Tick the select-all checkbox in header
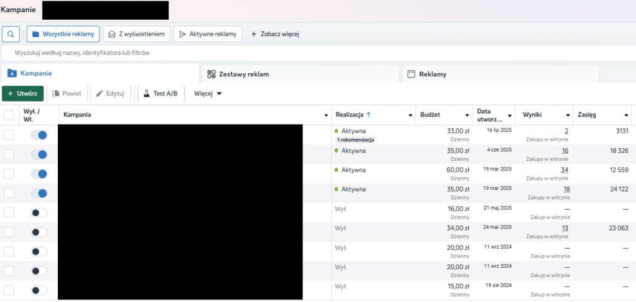Image resolution: width=636 pixels, height=302 pixels. click(x=9, y=115)
